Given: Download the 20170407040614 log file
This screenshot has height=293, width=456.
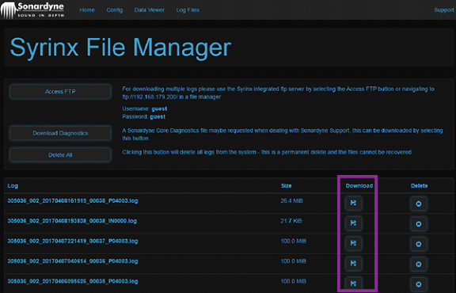Looking at the screenshot, I should (x=353, y=263).
